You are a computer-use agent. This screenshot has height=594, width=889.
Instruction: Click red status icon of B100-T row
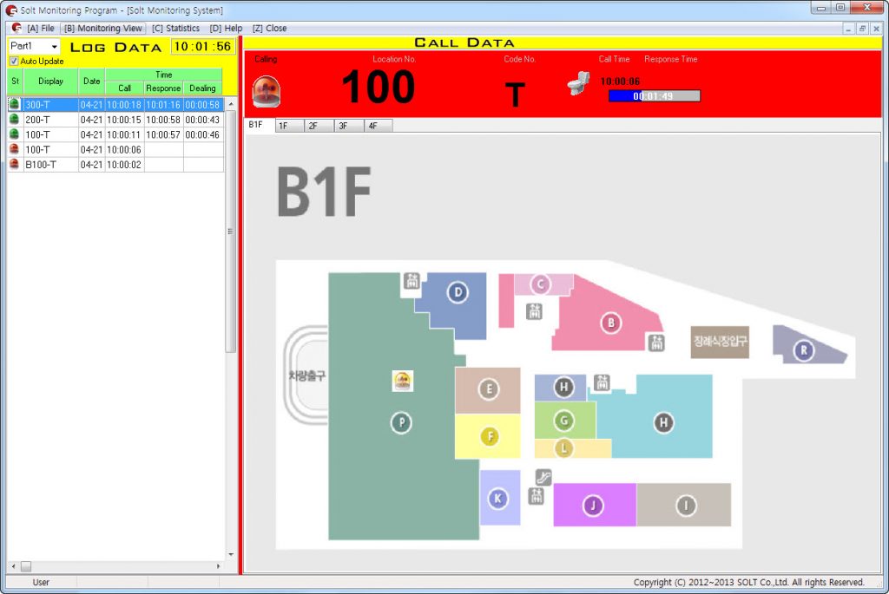coord(14,164)
